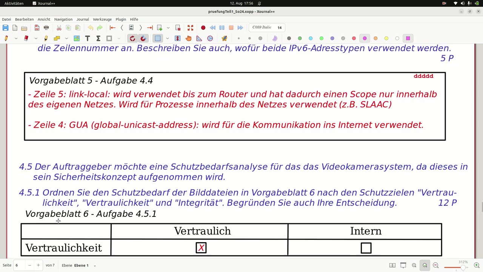
Task: Click the Save document icon
Action: pos(5,28)
